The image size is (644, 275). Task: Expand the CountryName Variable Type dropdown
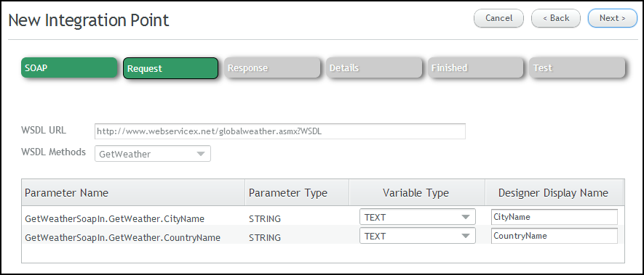(x=417, y=236)
